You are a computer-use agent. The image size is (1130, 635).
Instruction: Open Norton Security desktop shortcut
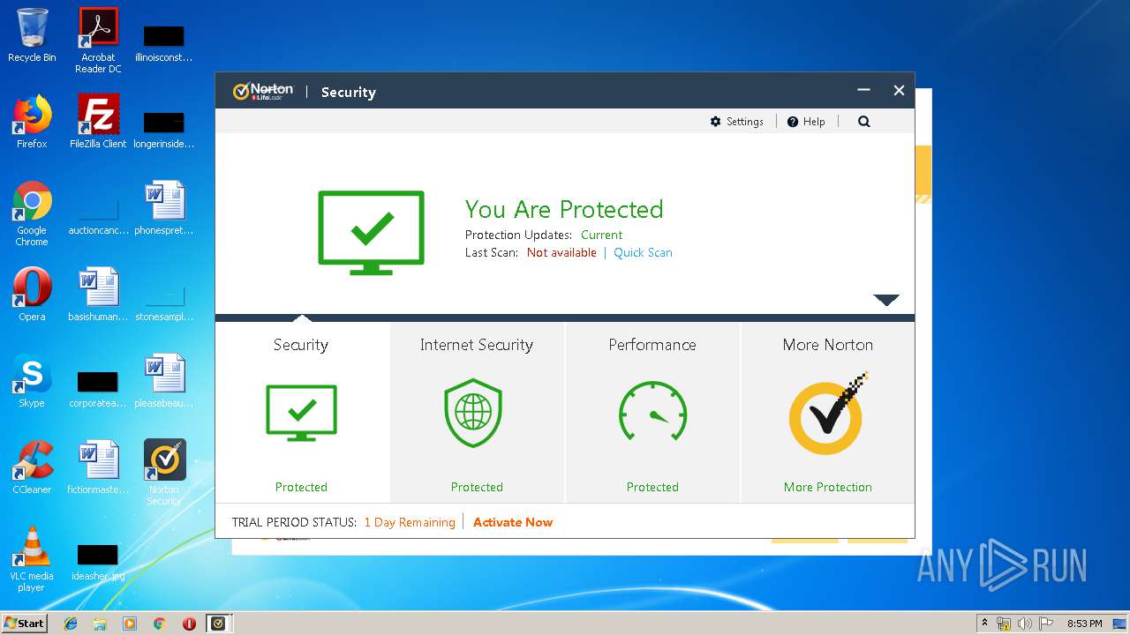pos(164,473)
